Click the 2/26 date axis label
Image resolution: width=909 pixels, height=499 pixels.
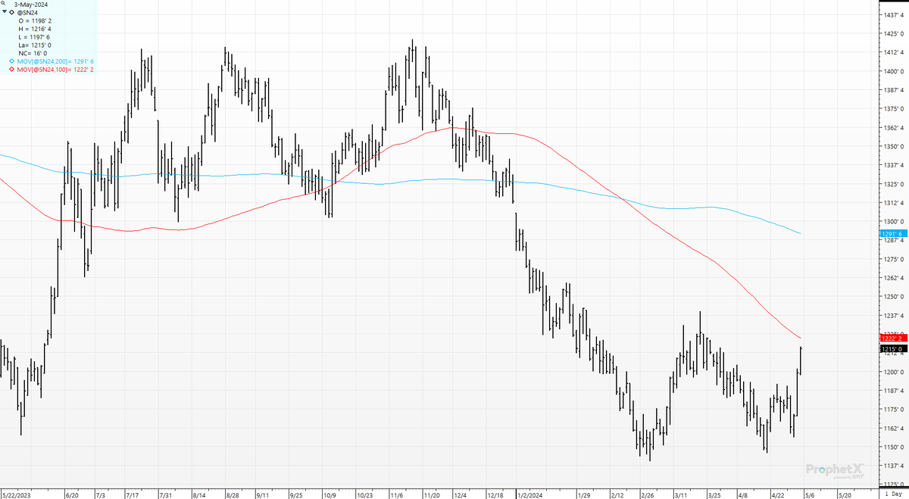(647, 494)
